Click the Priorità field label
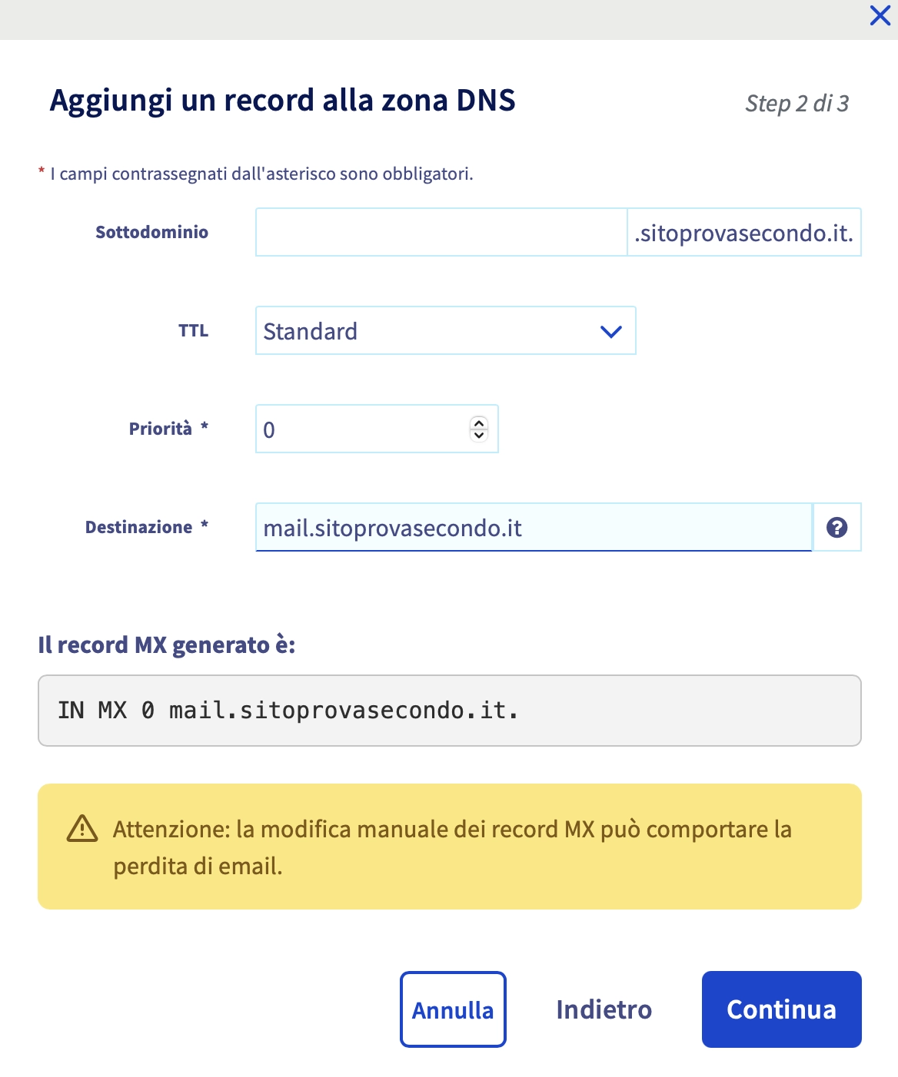 [161, 429]
